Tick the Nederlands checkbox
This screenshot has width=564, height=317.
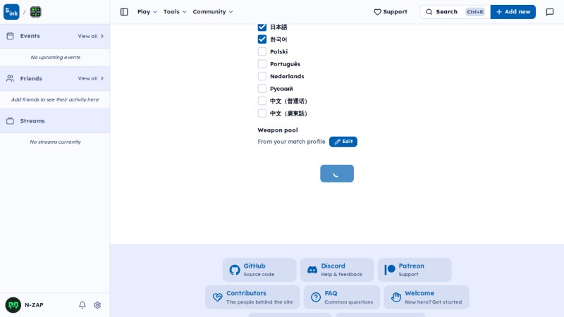click(262, 76)
